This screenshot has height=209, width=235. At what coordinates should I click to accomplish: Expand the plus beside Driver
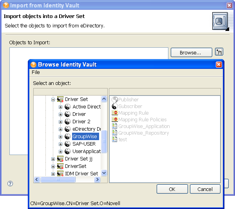[x=60, y=114]
